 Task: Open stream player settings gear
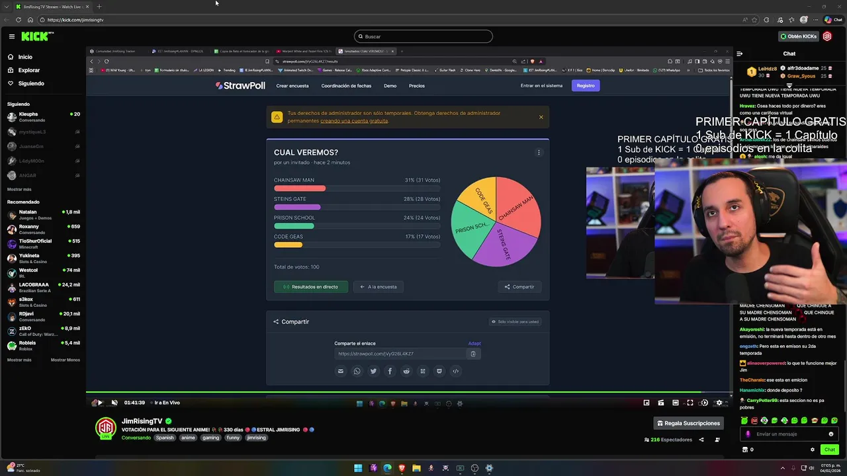click(x=719, y=403)
